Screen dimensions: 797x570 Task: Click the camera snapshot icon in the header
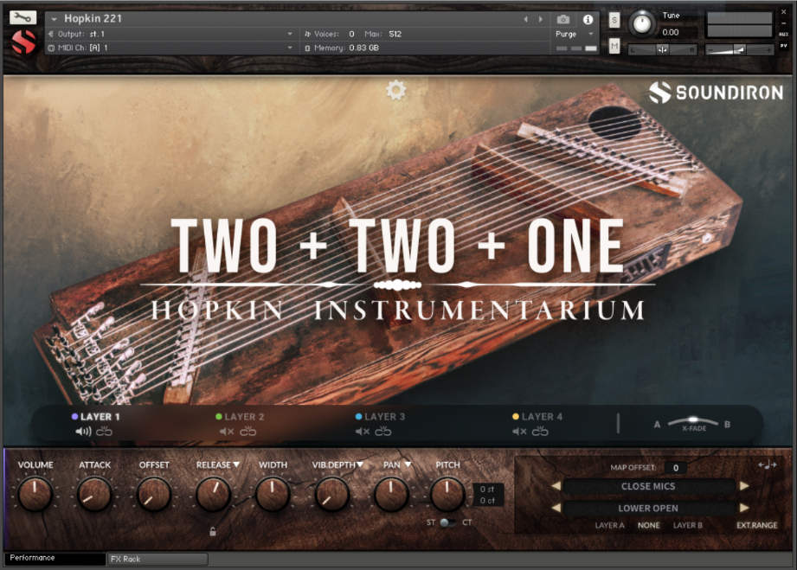pos(563,18)
